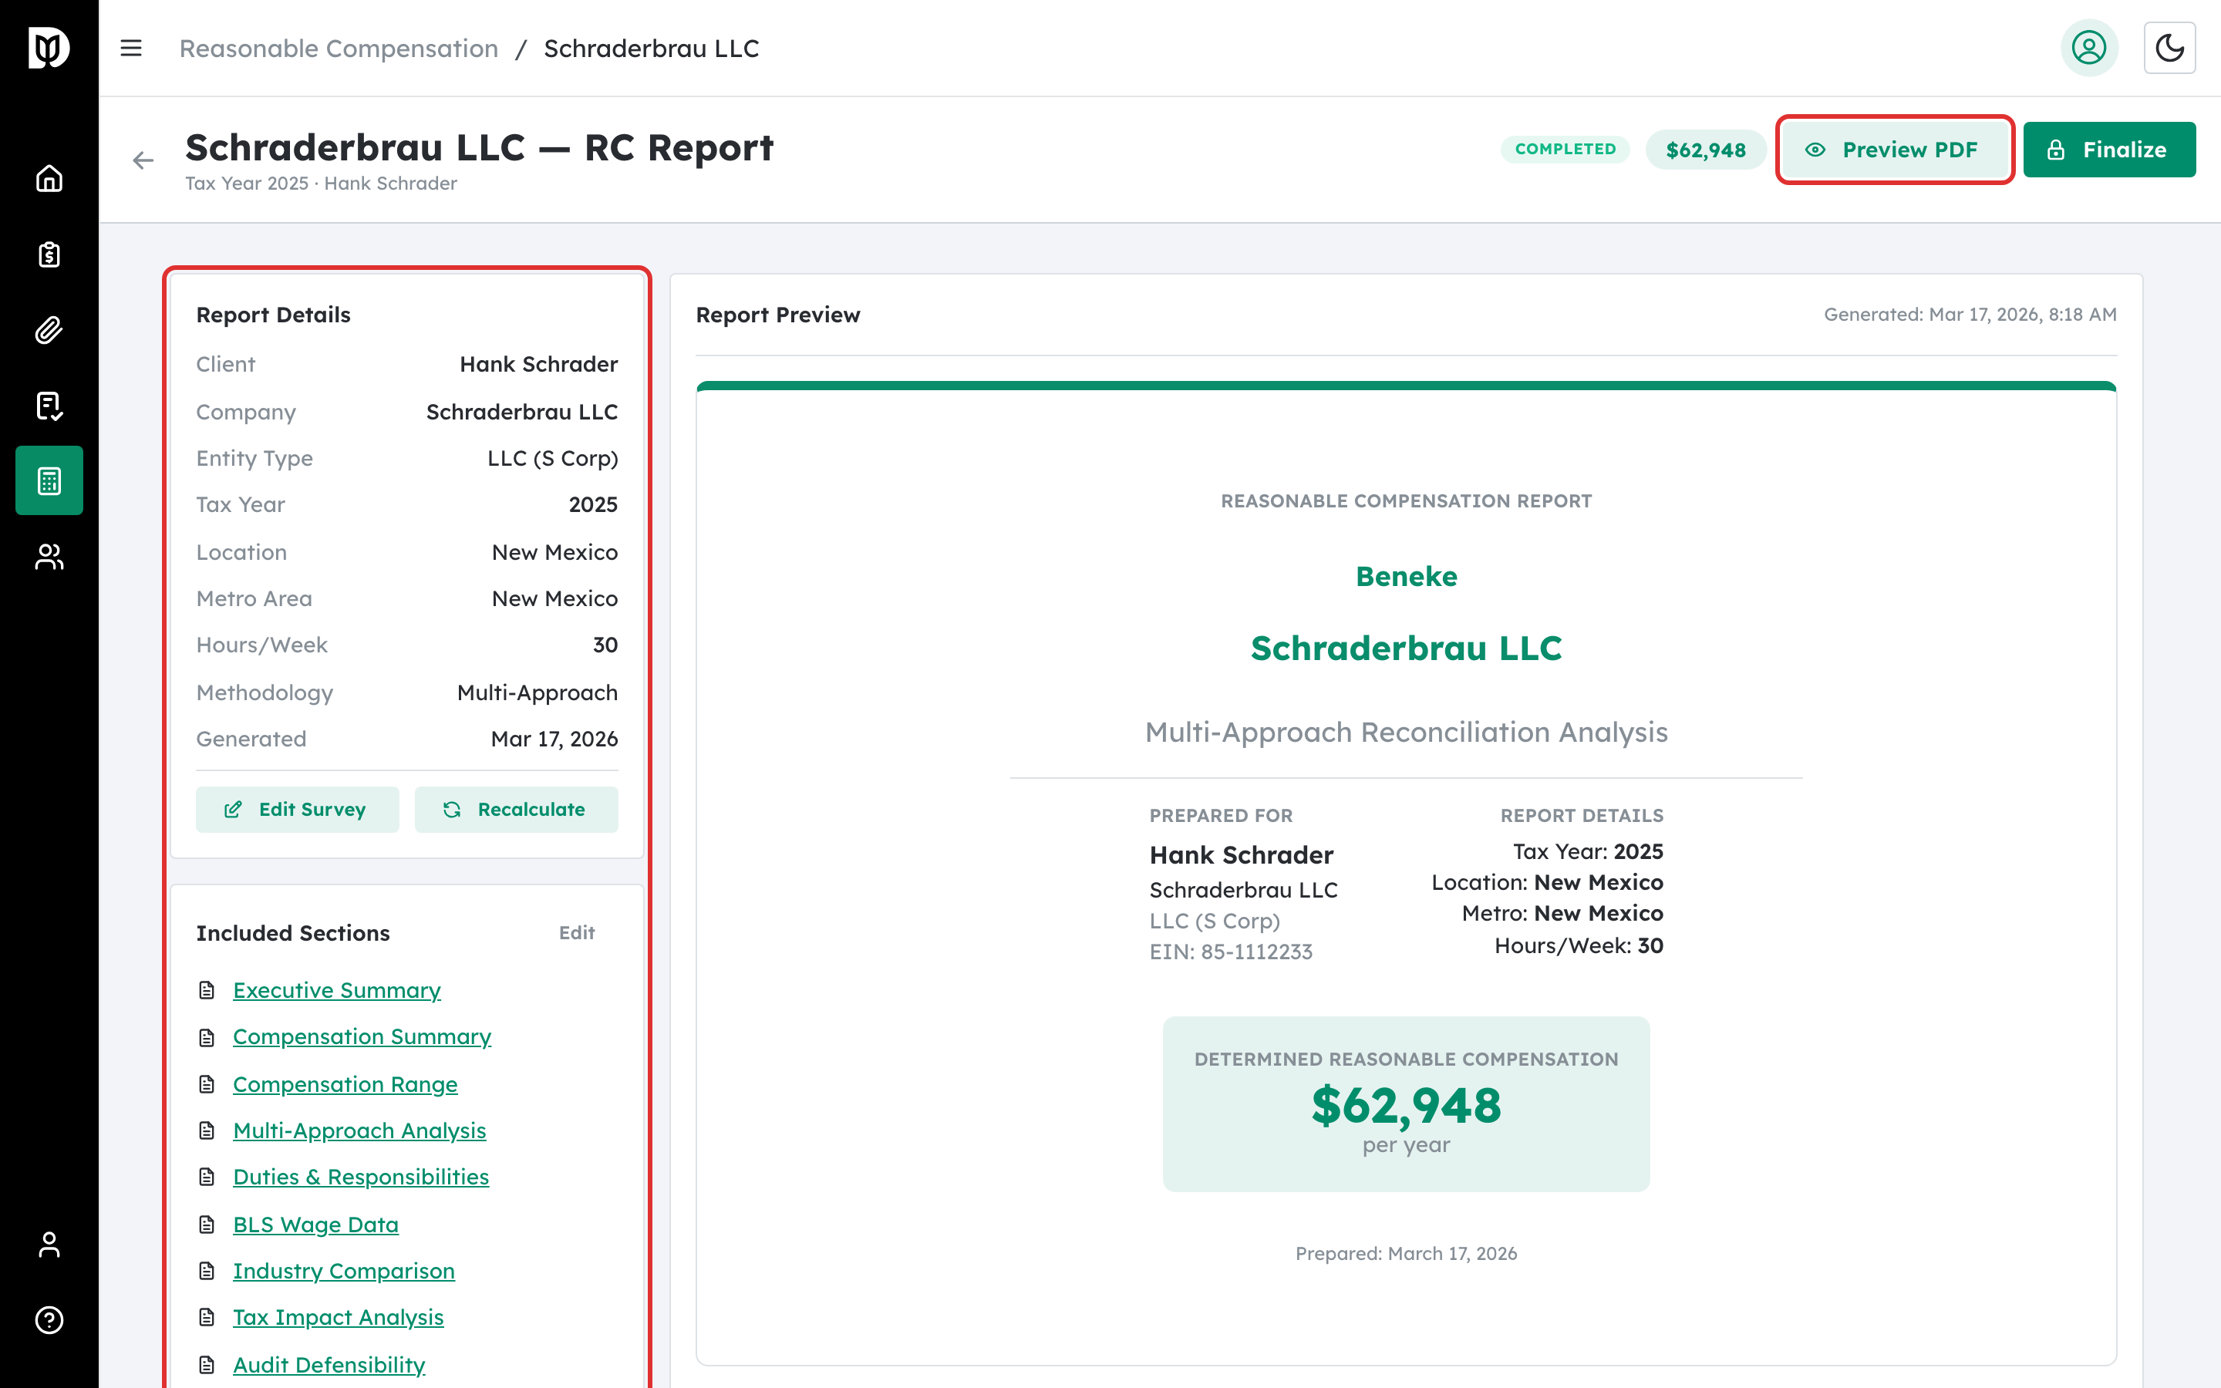The width and height of the screenshot is (2221, 1388).
Task: Click the user profile icon at sidebar bottom
Action: click(49, 1245)
